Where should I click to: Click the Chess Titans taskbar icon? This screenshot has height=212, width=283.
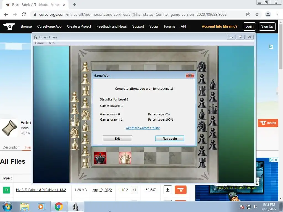tap(76, 206)
